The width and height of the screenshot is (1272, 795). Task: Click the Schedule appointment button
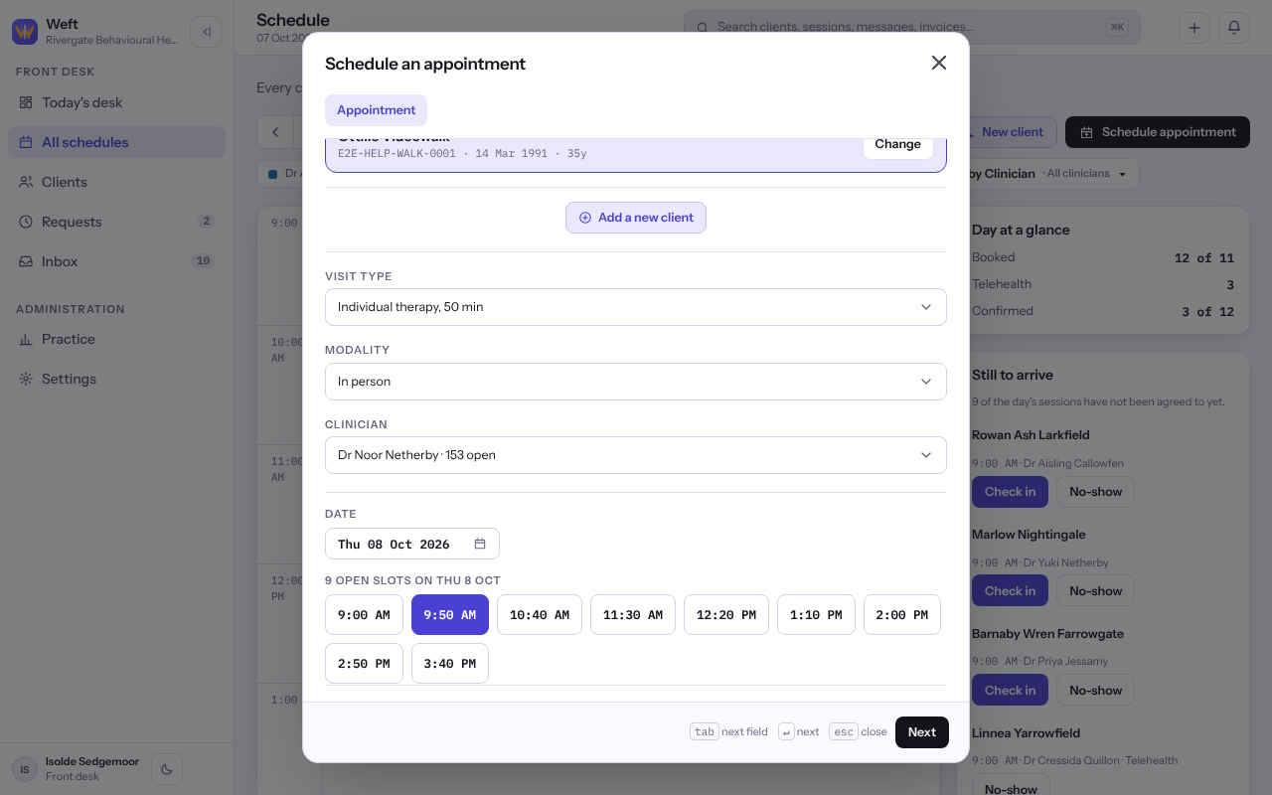[1158, 132]
